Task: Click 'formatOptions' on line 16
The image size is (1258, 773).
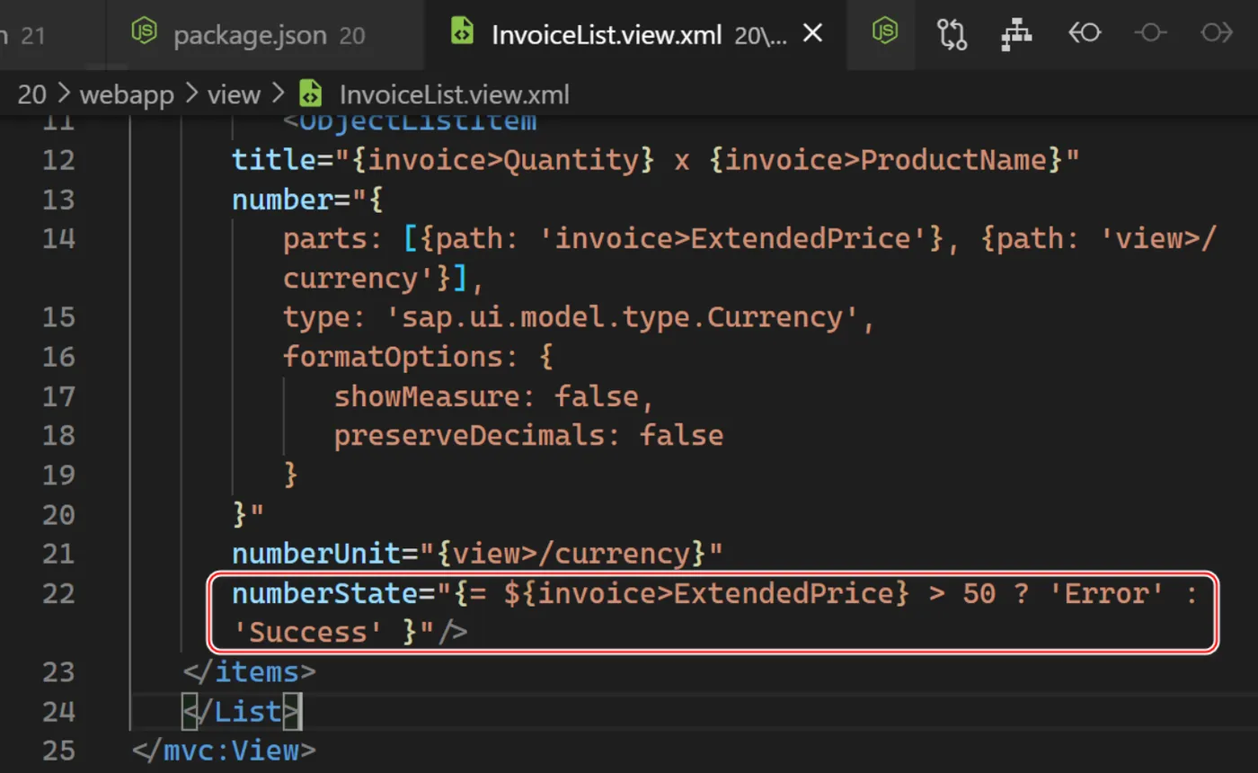Action: [x=394, y=357]
